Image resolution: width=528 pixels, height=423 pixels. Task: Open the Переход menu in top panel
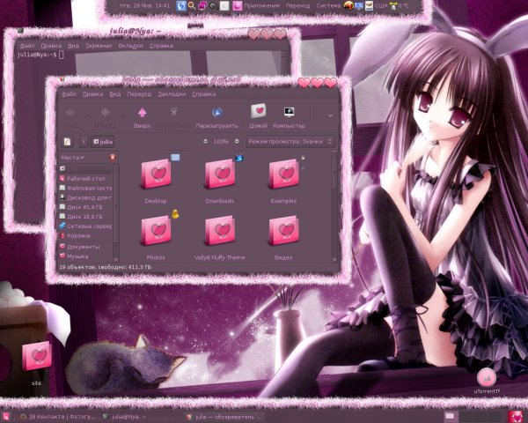[x=297, y=6]
